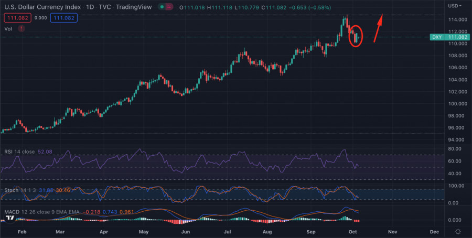
Task: Click the Vol indicator warning icon
Action: pyautogui.click(x=21, y=29)
